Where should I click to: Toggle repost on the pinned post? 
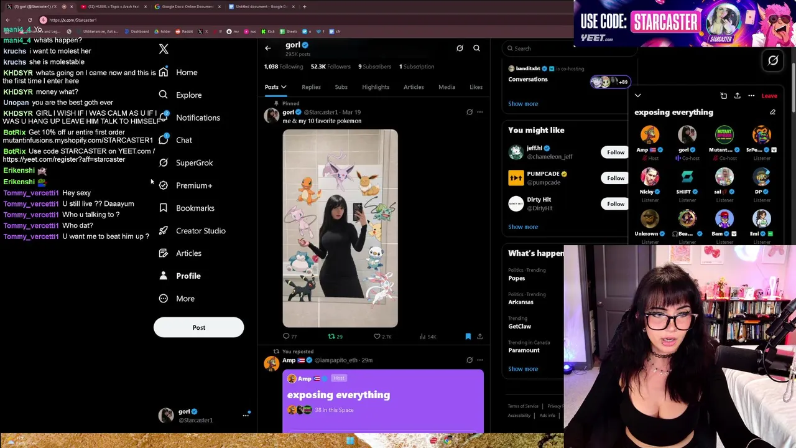(x=331, y=337)
